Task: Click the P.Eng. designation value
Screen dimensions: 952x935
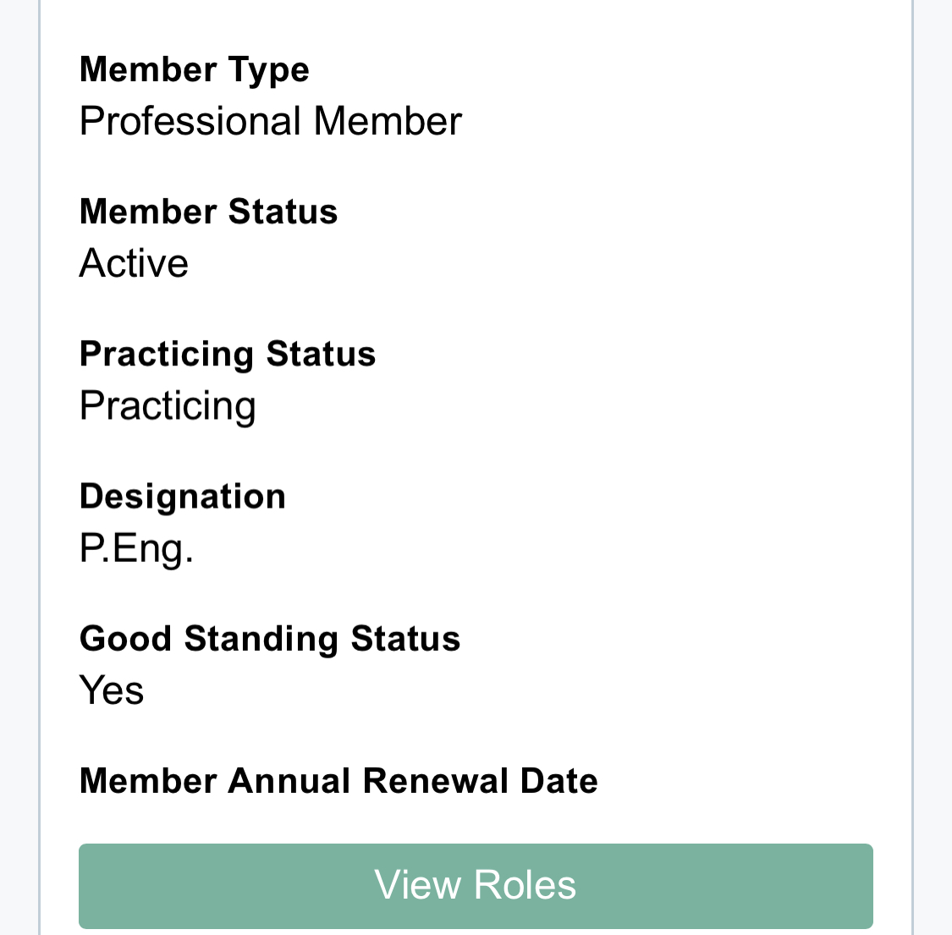Action: (136, 549)
